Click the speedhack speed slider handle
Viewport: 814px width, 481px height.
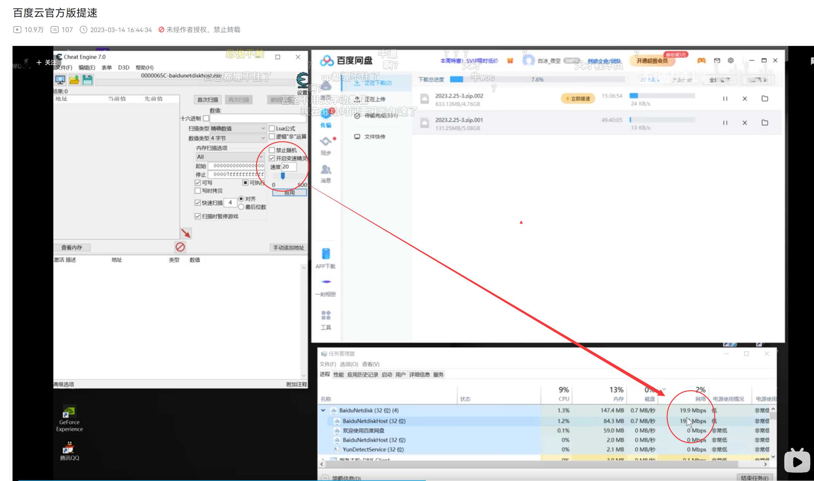[x=283, y=176]
